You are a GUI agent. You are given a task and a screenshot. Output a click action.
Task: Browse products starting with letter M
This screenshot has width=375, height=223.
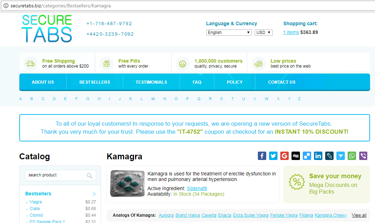tap(153, 99)
